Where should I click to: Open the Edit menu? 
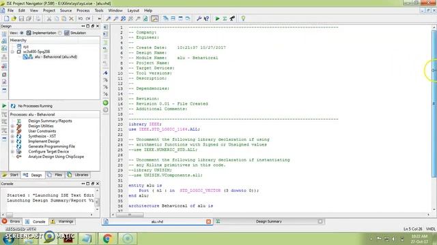tap(21, 11)
